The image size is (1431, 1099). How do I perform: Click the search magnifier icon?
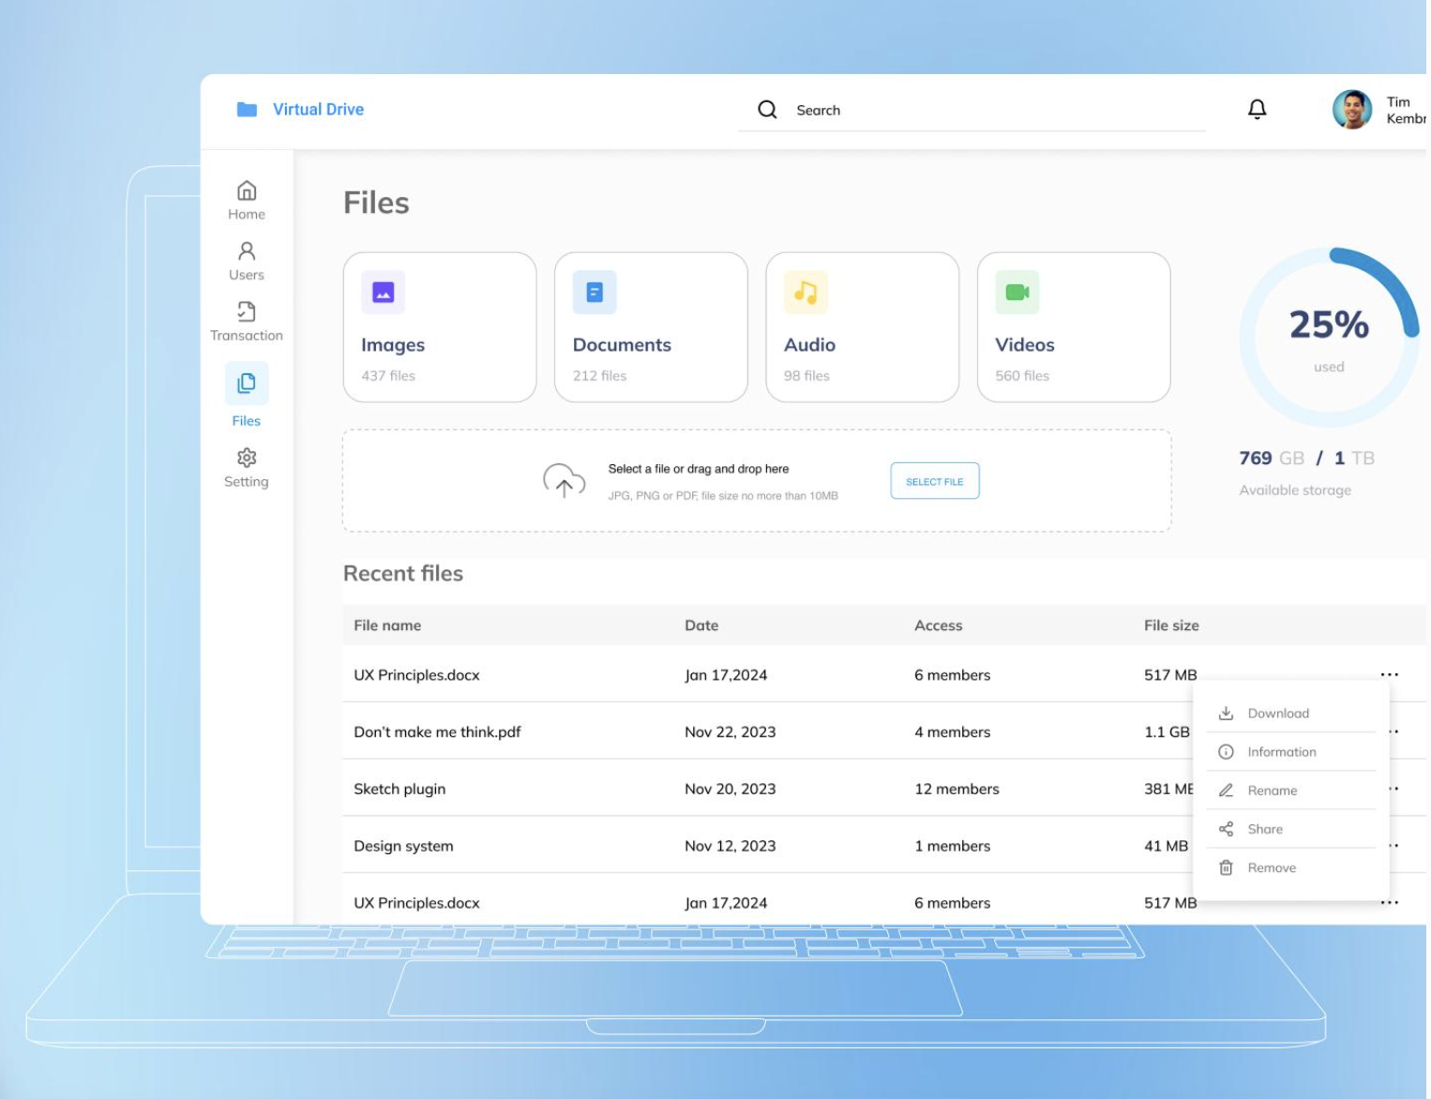[x=767, y=110]
